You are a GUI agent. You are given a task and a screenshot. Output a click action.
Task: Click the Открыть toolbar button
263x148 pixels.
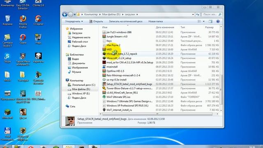[96, 21]
